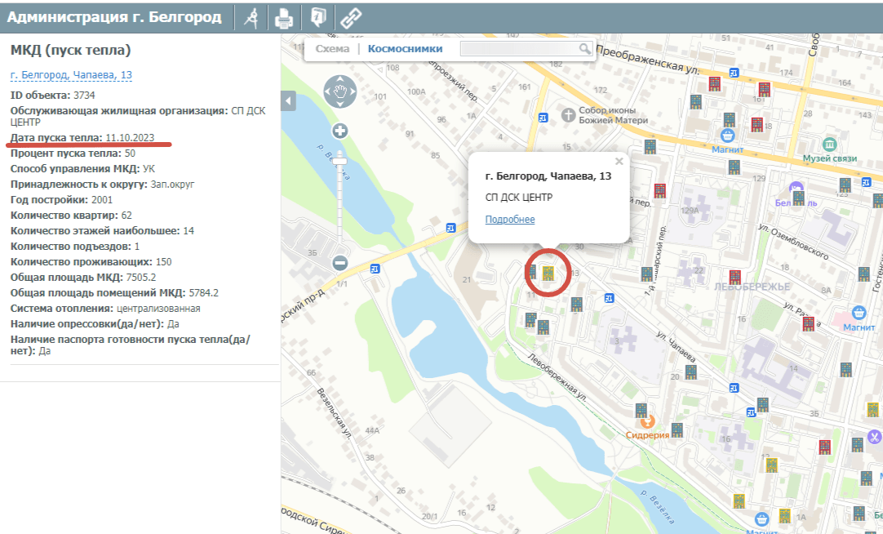883x534 pixels.
Task: Open the info reference book icon
Action: (317, 17)
